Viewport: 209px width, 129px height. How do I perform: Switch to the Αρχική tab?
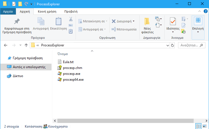tap(25, 11)
